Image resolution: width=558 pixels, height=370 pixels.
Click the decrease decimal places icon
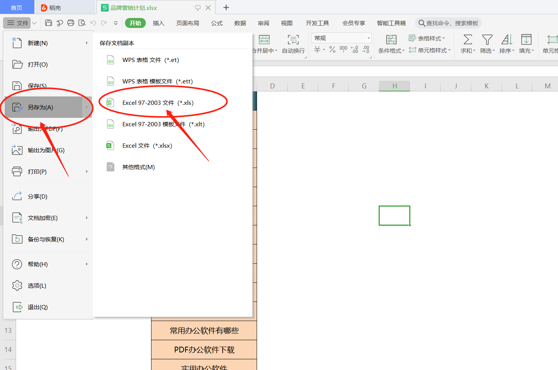[366, 50]
